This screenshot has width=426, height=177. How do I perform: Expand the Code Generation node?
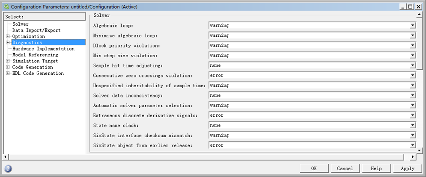(8, 67)
